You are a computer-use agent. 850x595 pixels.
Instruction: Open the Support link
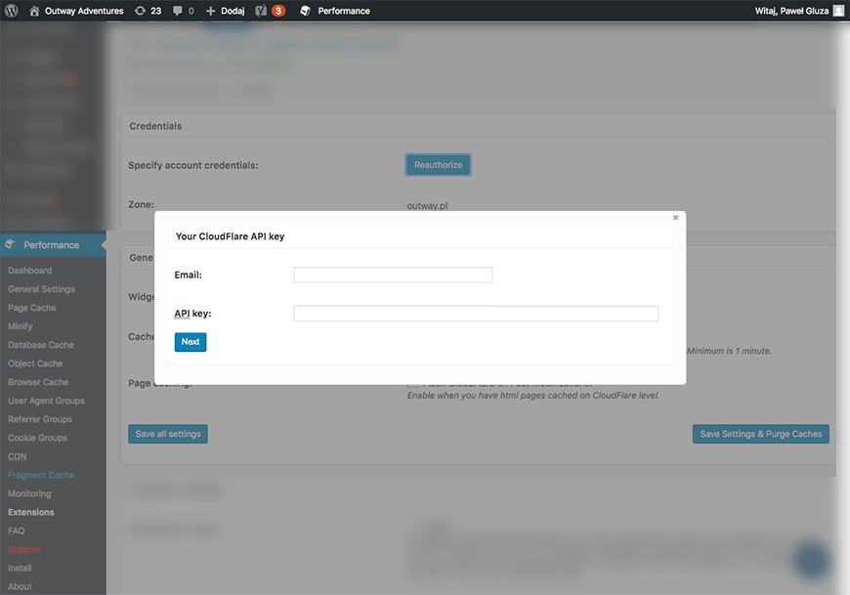point(23,549)
